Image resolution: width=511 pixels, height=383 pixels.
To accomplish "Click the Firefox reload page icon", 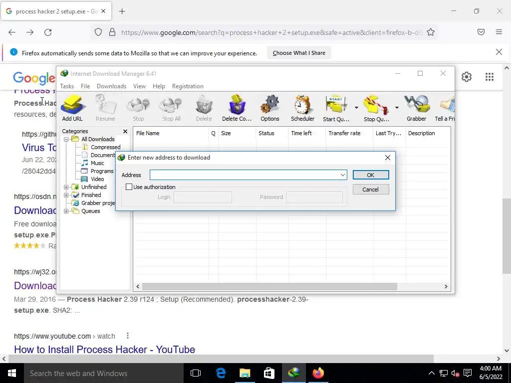I will click(x=48, y=32).
